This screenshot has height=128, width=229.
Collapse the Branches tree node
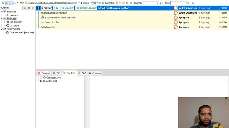pos(1,12)
